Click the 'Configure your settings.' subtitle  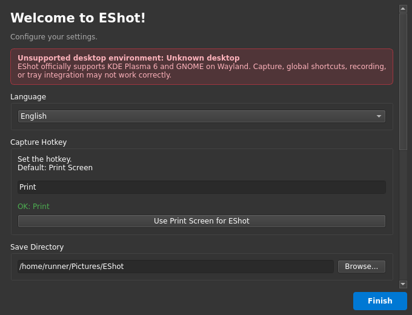tap(54, 37)
